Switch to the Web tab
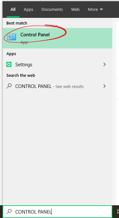Viewport: 119px width, 218px height. coord(75,10)
